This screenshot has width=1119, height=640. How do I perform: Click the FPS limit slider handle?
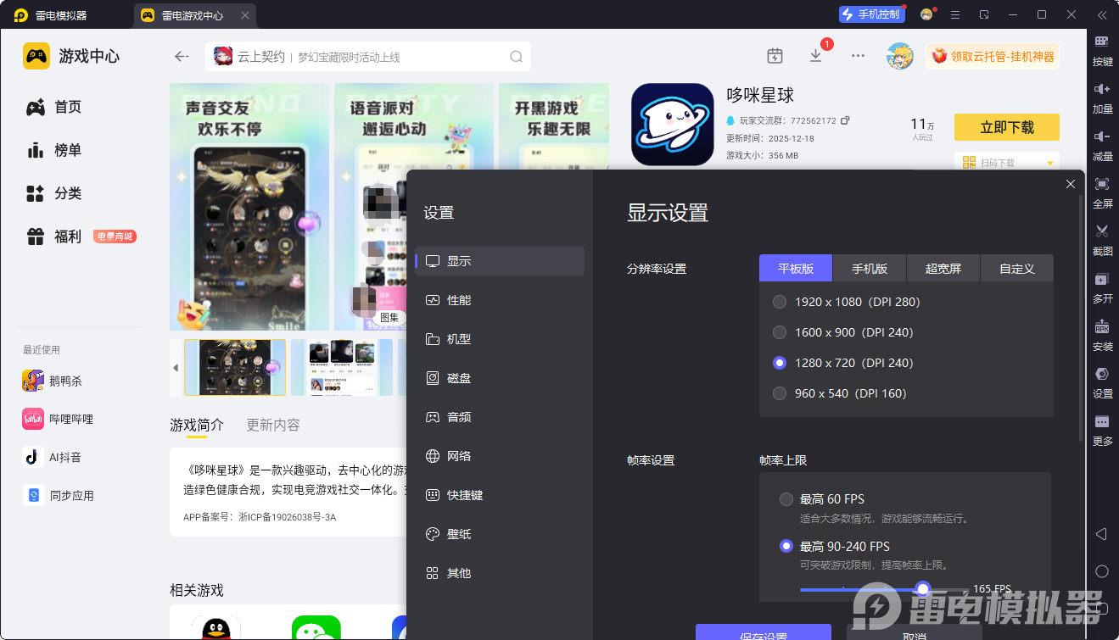pyautogui.click(x=923, y=589)
